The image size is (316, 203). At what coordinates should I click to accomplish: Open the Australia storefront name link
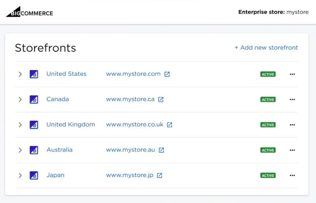pos(59,150)
